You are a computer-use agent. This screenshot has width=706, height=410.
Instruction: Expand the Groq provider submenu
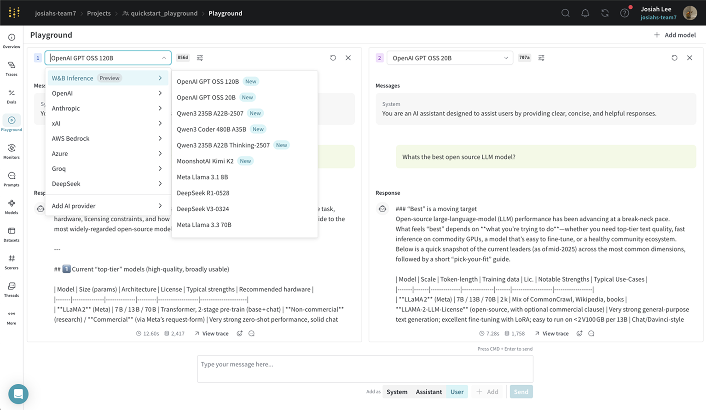tap(107, 169)
